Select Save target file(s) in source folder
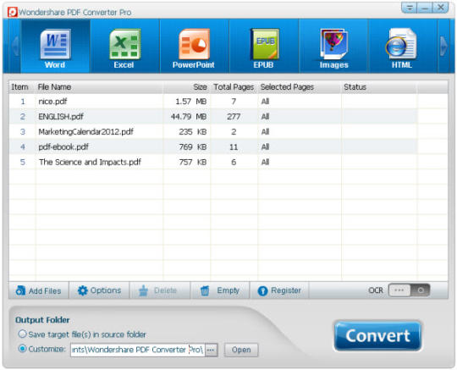 click(22, 334)
